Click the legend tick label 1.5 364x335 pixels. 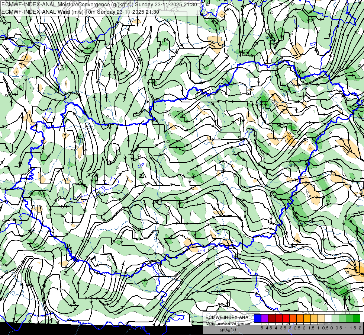tap(353, 328)
